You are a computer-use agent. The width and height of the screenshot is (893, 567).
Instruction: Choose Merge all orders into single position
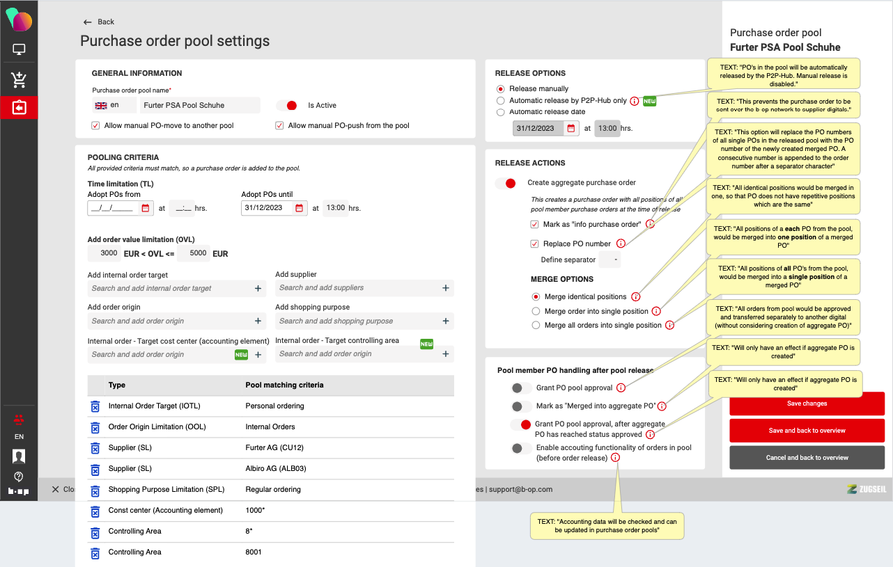click(x=536, y=326)
